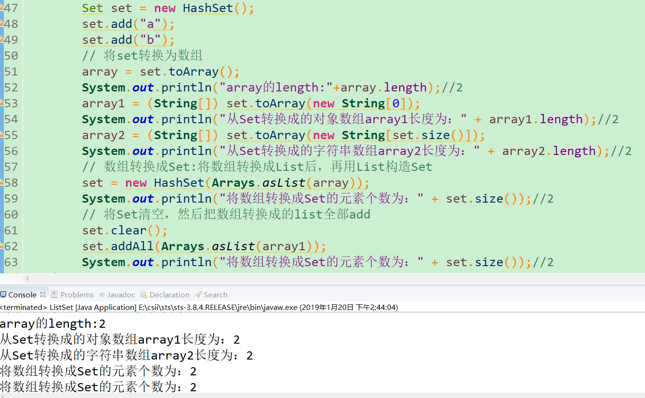Viewport: 645px width, 398px height.
Task: Open the warning marker at line 53
Action: point(1,103)
